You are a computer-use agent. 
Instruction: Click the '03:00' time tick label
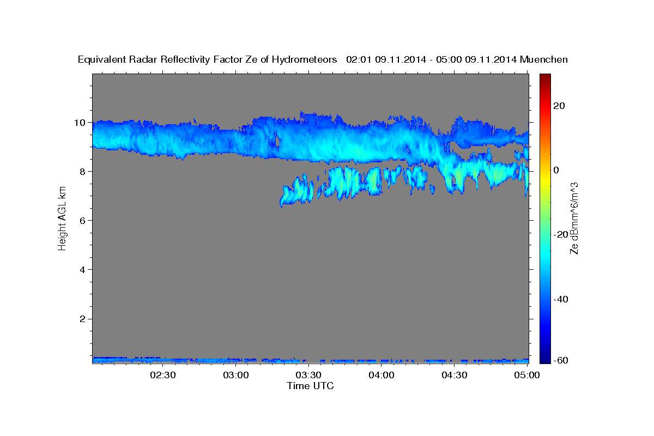(236, 376)
